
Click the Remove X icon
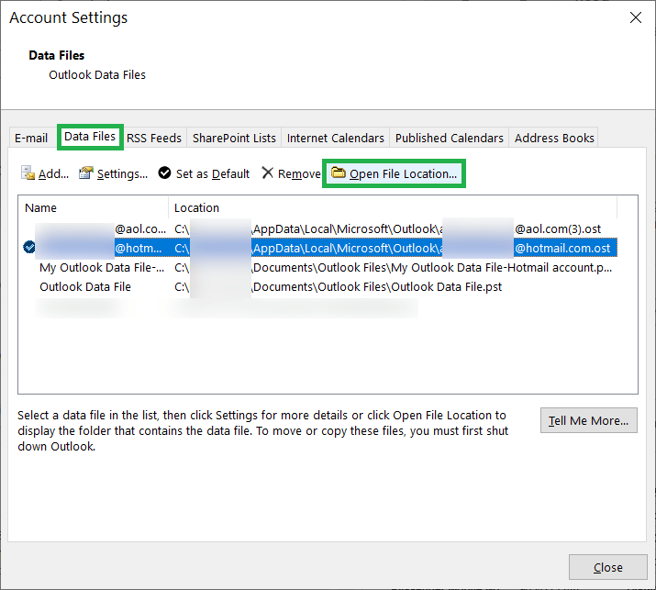pyautogui.click(x=267, y=173)
